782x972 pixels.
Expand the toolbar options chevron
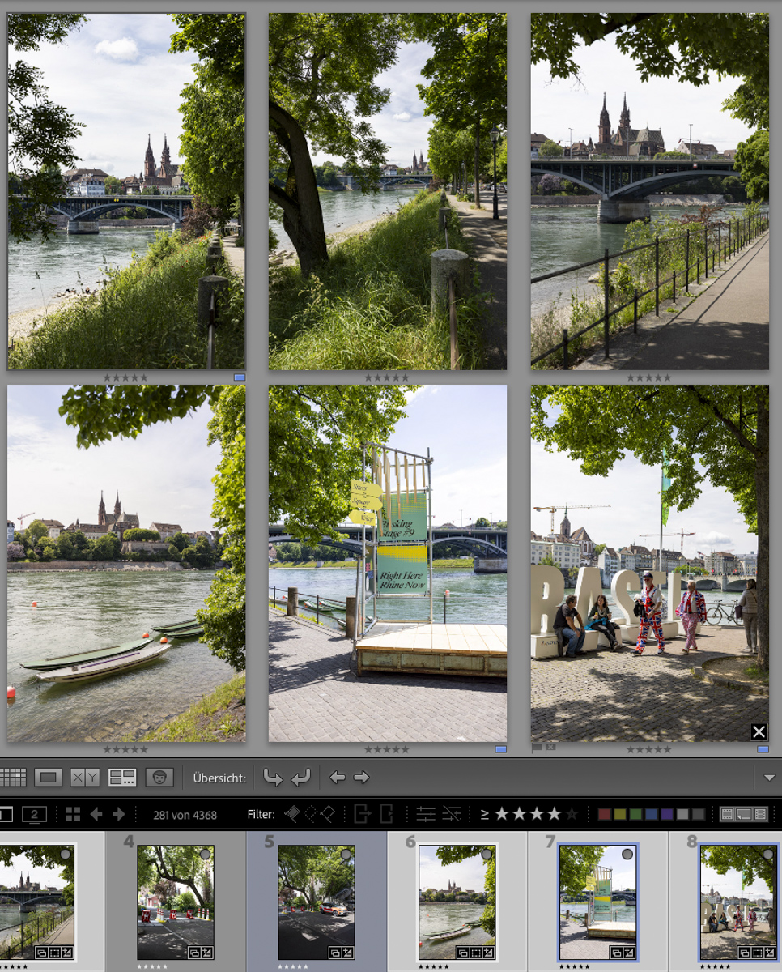(x=769, y=776)
